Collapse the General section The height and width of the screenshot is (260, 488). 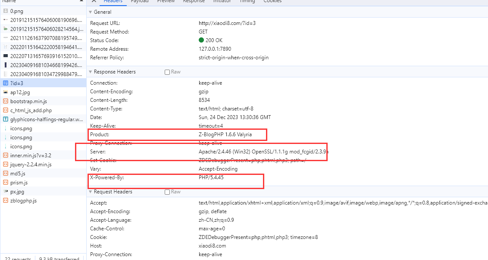[x=91, y=12]
